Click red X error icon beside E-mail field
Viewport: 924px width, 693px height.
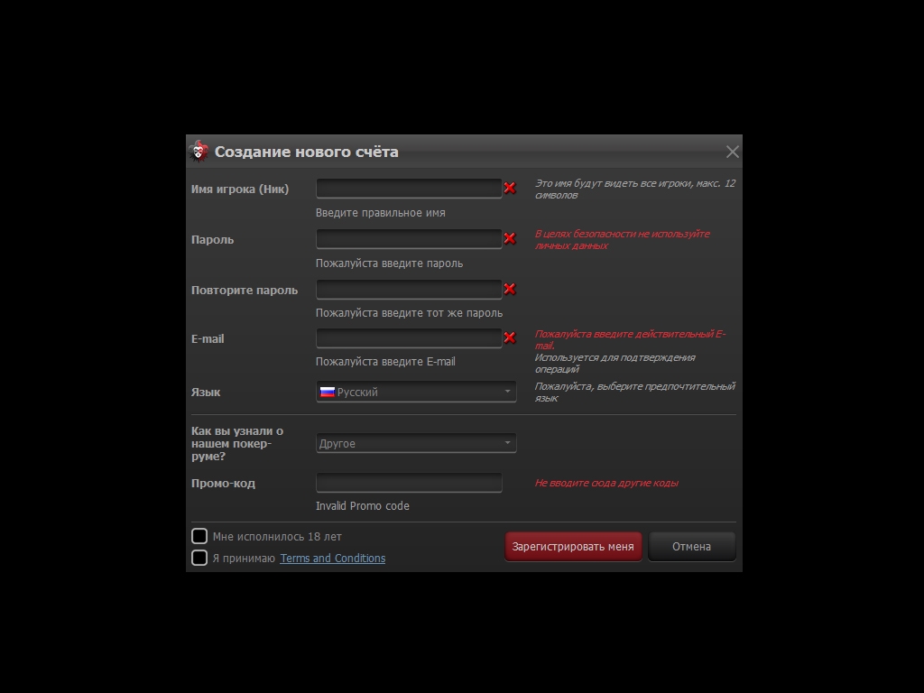[510, 337]
